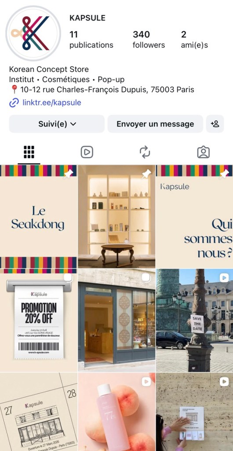Viewport: 233px width, 451px height.
Task: Open the pinned Le Seakdong post
Action: pos(38,216)
